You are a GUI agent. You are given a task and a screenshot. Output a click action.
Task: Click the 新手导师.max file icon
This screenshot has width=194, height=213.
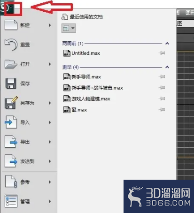67,77
